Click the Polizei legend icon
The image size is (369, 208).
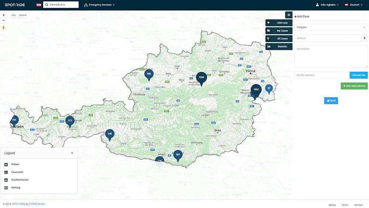(6, 164)
